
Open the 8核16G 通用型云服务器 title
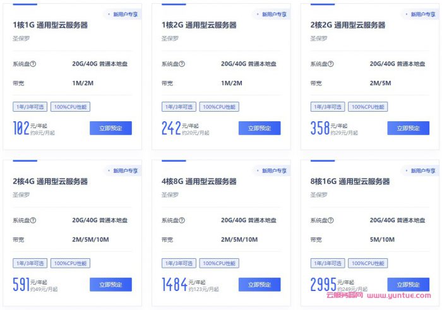click(x=350, y=181)
